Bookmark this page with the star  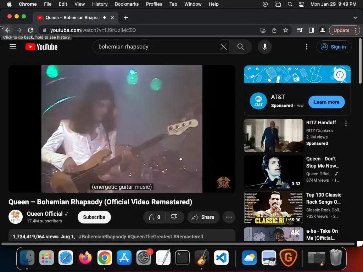click(286, 30)
